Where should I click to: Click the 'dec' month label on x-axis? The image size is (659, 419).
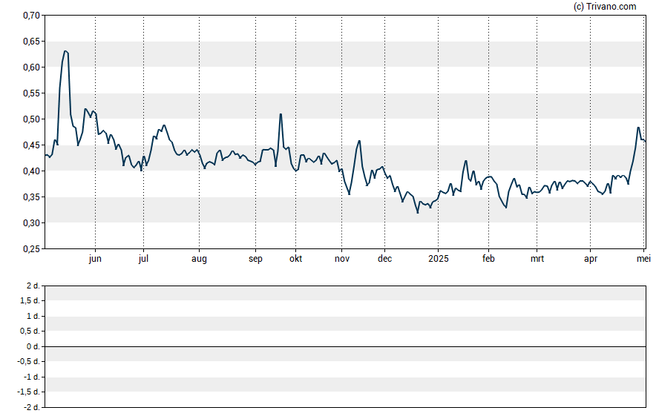(384, 259)
